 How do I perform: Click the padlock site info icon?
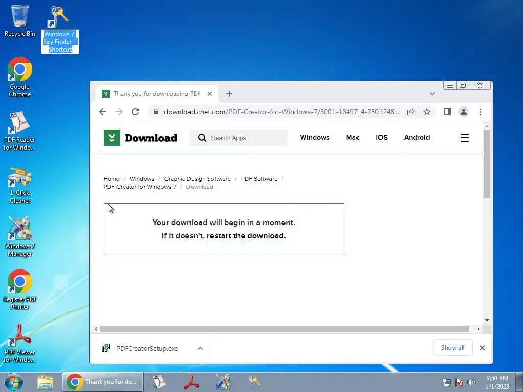click(x=155, y=112)
